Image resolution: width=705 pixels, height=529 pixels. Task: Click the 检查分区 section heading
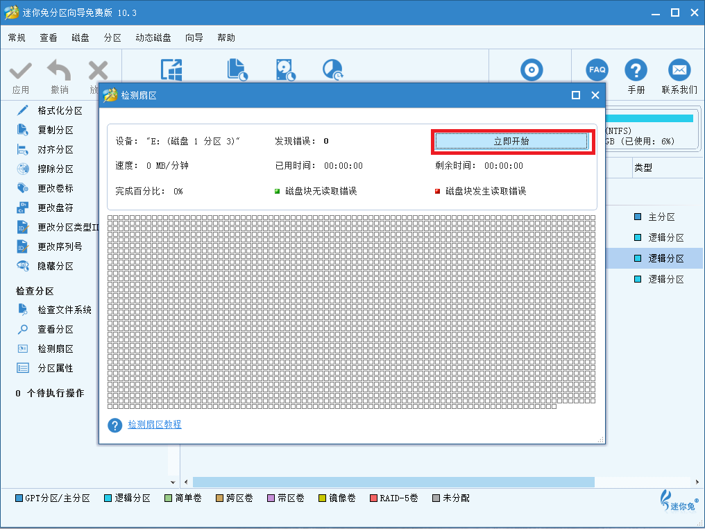click(x=35, y=292)
